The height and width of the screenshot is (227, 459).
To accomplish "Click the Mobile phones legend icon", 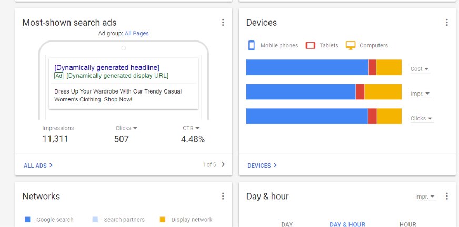I will click(252, 45).
